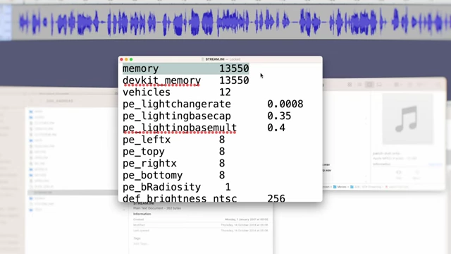Click the 'def_brightness_ntsc' key text
Image resolution: width=451 pixels, height=254 pixels.
(180, 199)
